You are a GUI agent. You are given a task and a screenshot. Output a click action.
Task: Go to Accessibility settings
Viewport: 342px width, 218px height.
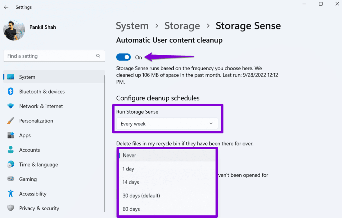coord(33,194)
